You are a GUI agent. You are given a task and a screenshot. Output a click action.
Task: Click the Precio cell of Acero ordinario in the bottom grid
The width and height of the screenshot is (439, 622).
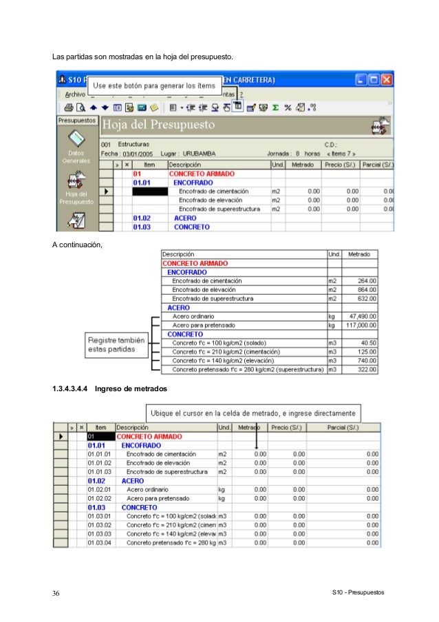tap(287, 490)
